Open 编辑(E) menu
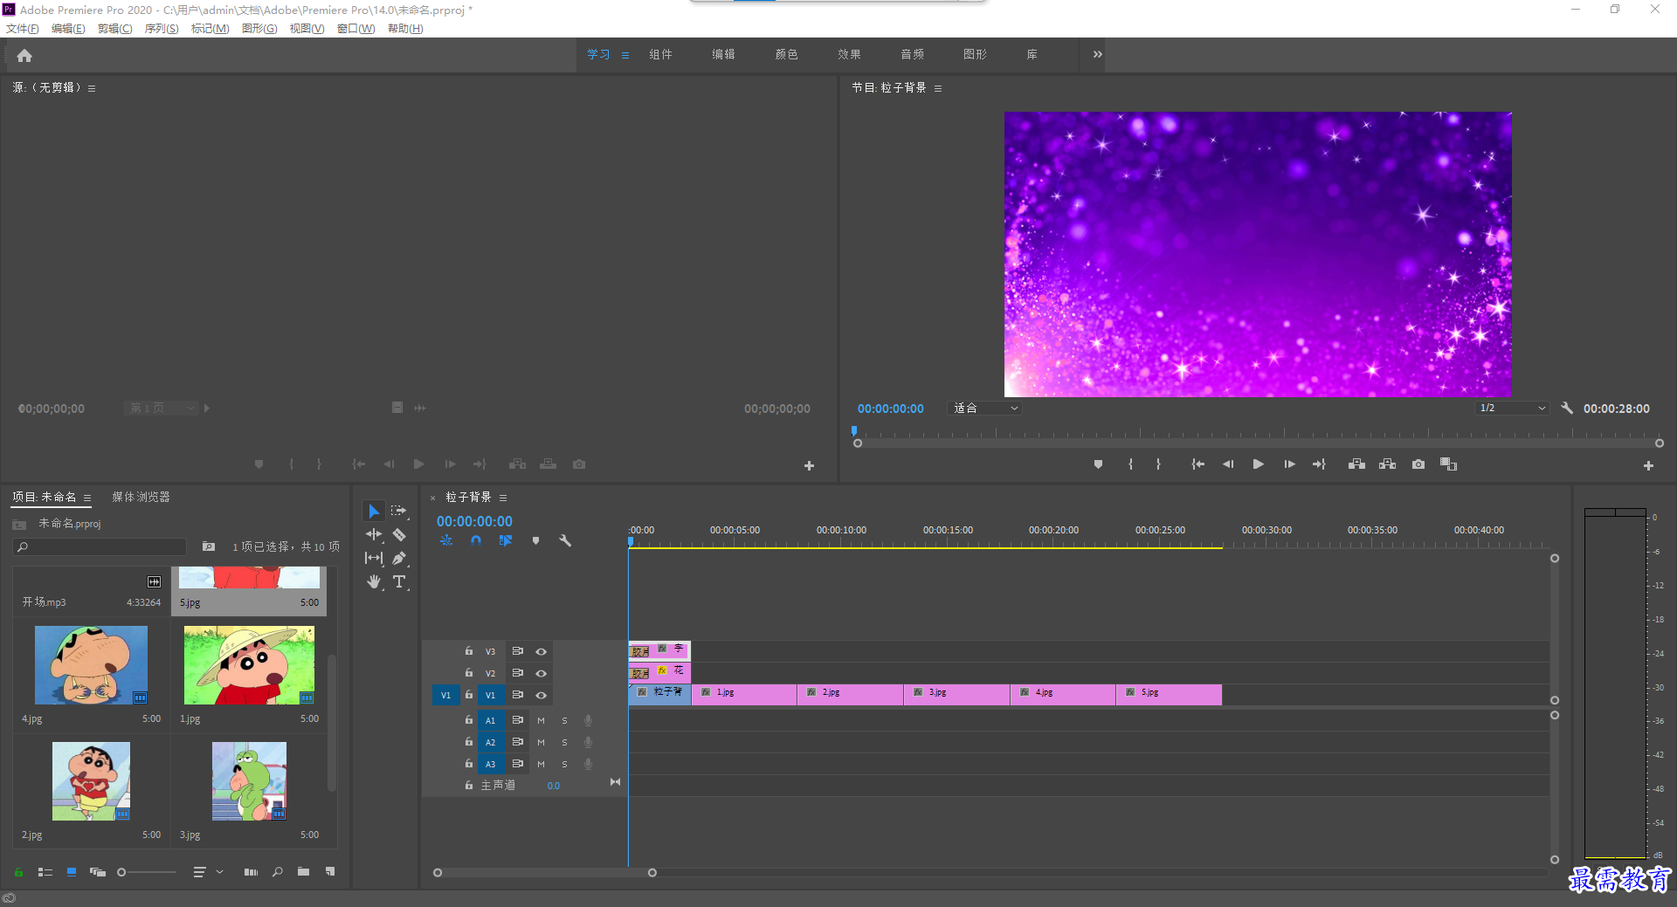 tap(68, 29)
